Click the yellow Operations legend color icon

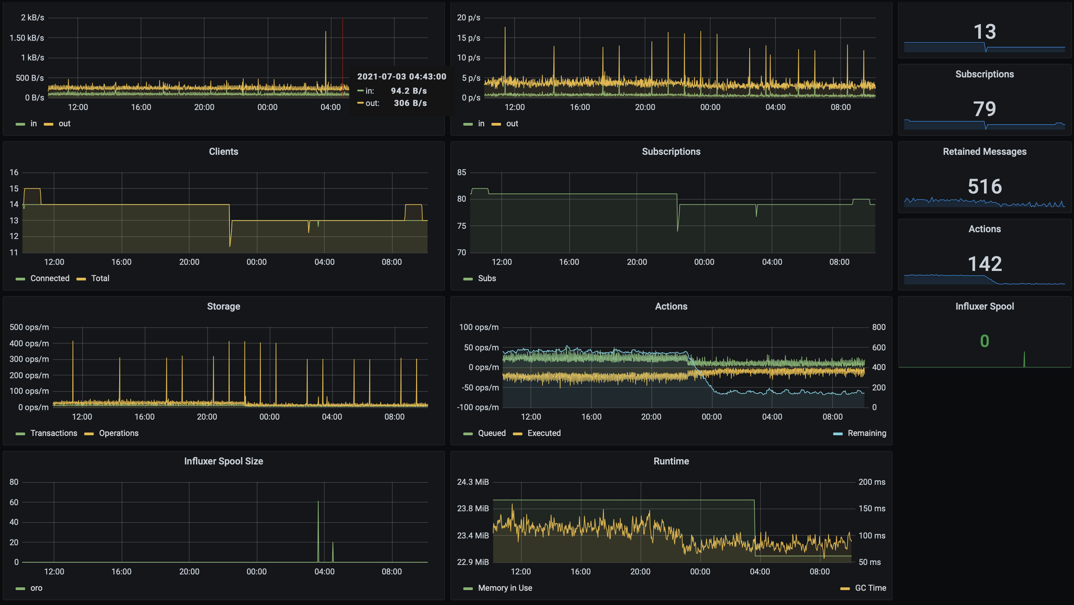89,434
